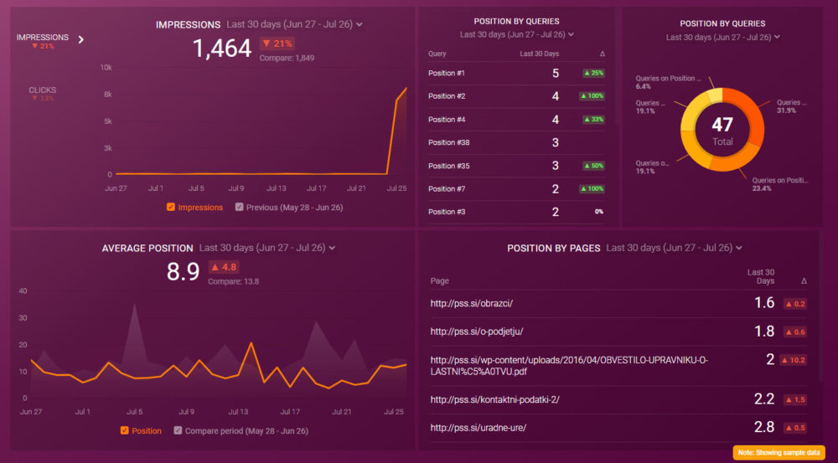Toggle the Previous (May 28 - Jun 26) checkbox
The height and width of the screenshot is (463, 838).
[240, 208]
